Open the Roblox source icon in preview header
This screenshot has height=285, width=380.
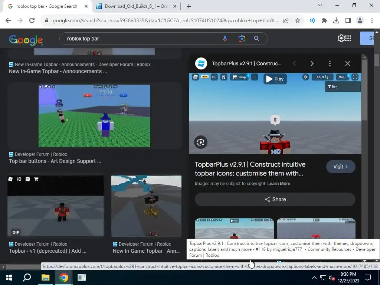pyautogui.click(x=201, y=63)
